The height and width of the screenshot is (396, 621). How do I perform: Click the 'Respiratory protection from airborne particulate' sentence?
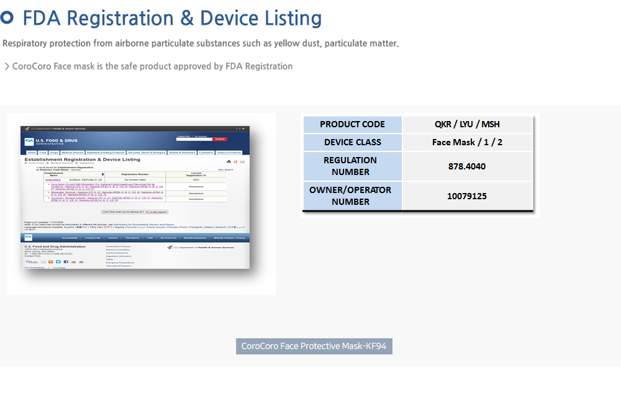click(x=201, y=43)
